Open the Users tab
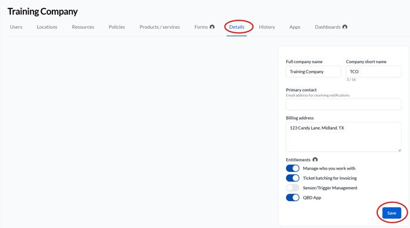 16,27
